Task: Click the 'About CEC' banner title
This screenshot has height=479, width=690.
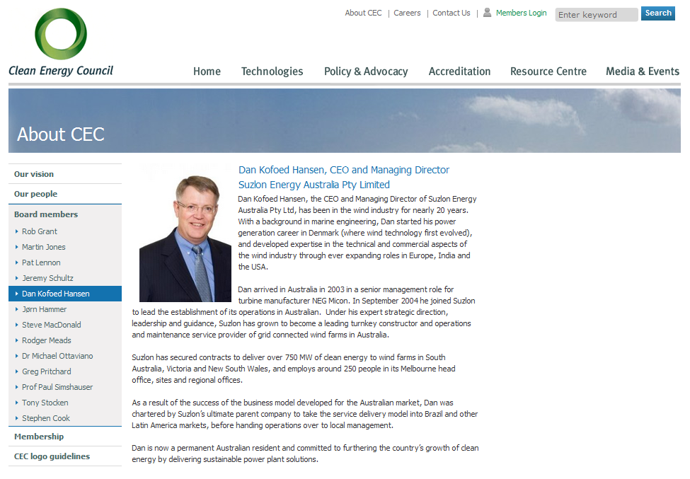Action: coord(61,134)
